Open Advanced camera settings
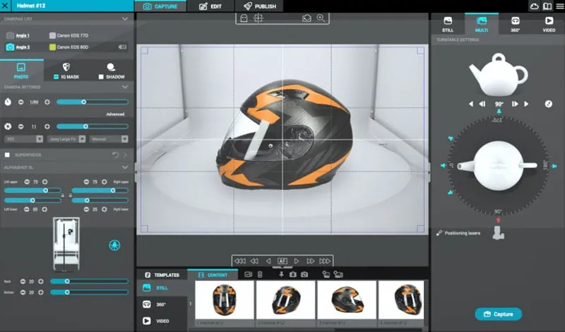Image resolution: width=565 pixels, height=332 pixels. [x=115, y=114]
